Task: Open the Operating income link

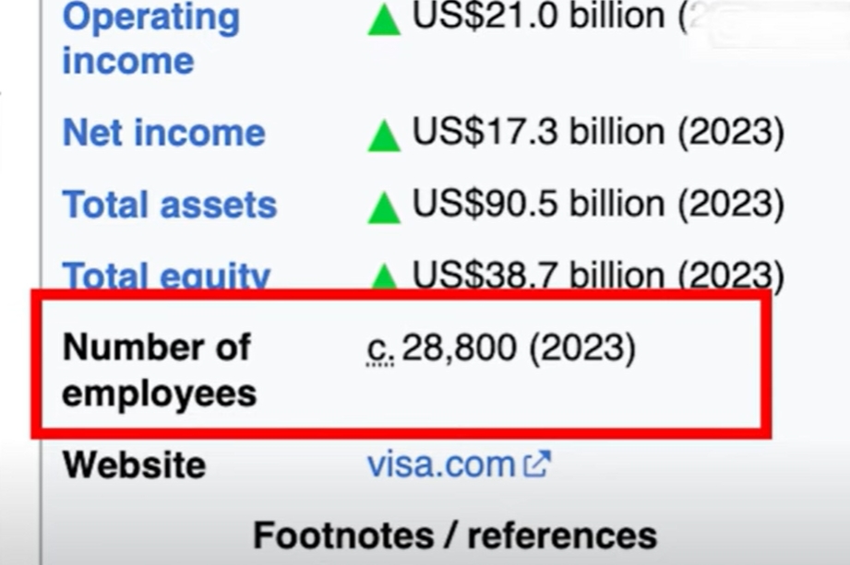Action: click(x=151, y=38)
